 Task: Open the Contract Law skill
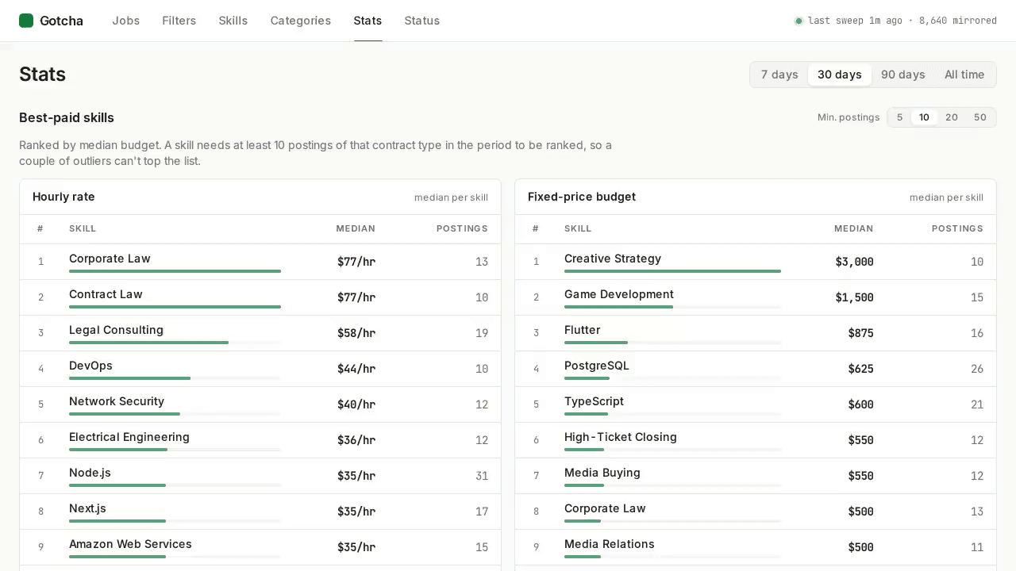tap(106, 294)
